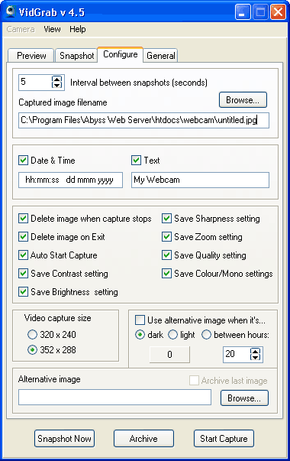Increase snapshot interval with up arrow
290x461 pixels.
tap(56, 79)
